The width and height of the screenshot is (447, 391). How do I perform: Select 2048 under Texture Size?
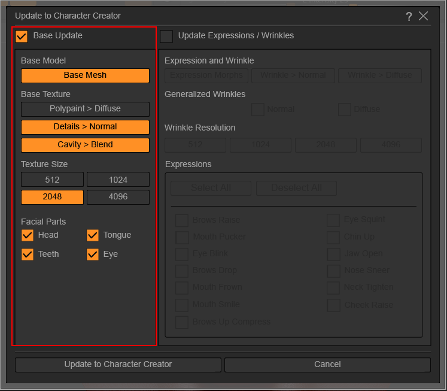click(52, 197)
